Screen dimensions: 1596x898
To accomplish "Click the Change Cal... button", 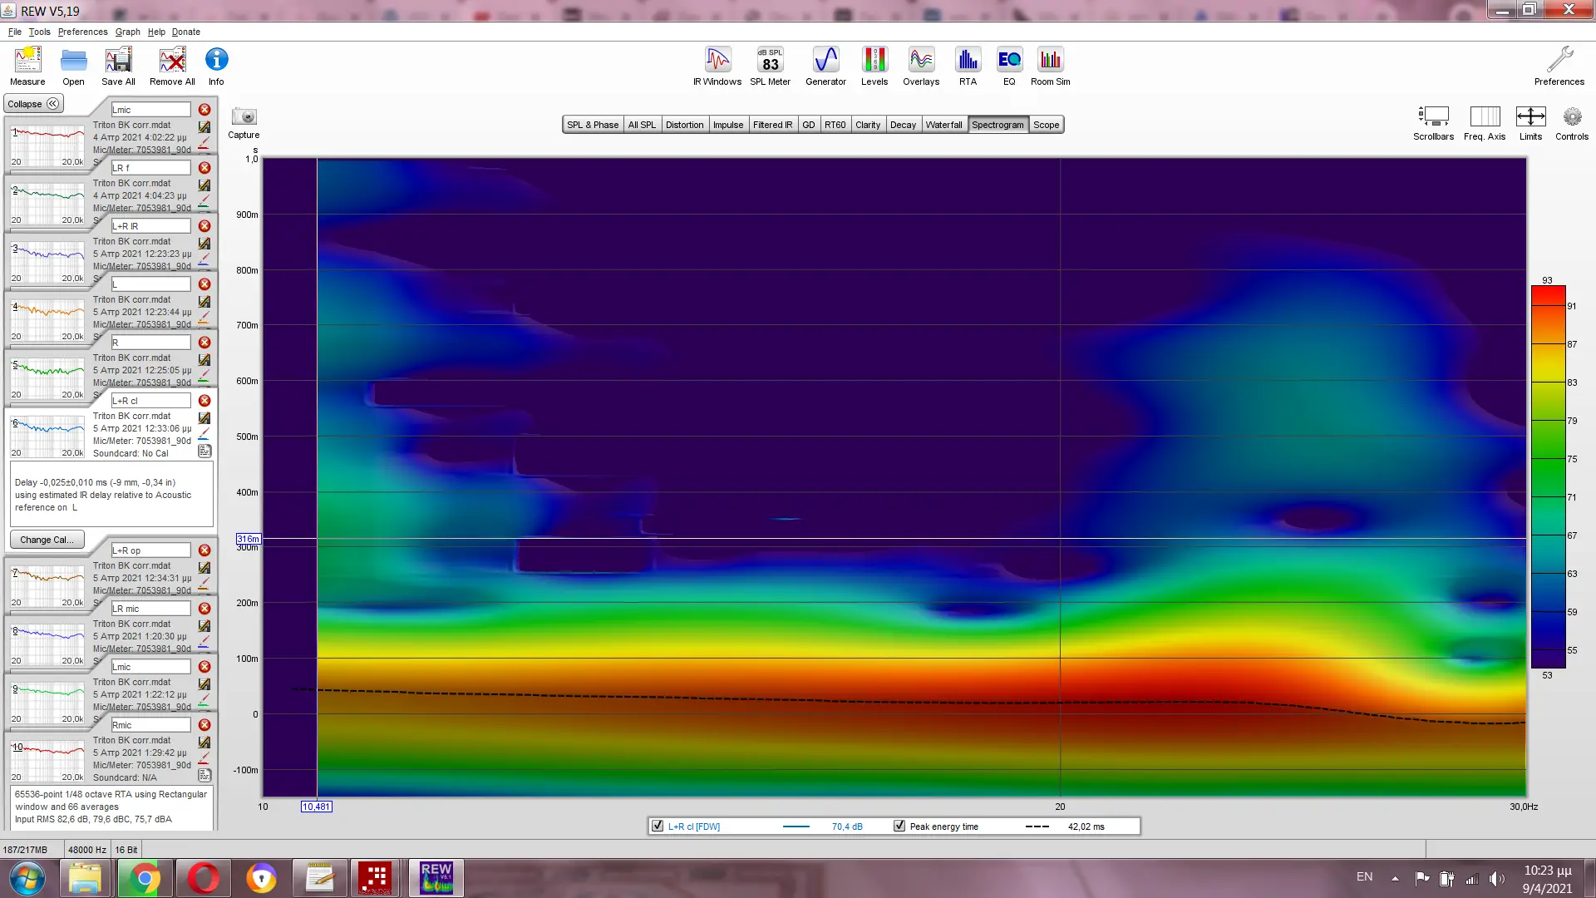I will [x=47, y=540].
